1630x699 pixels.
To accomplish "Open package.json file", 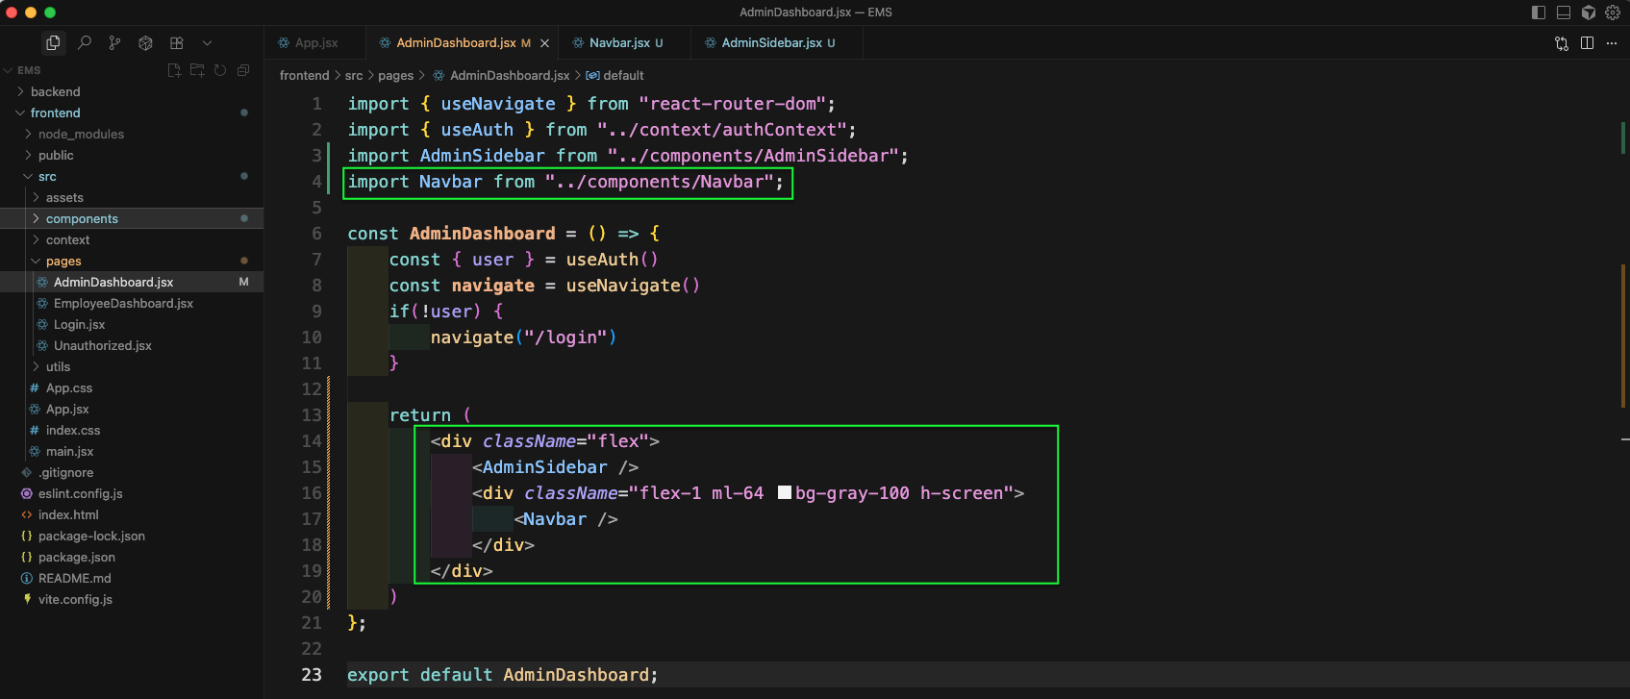I will click(76, 557).
